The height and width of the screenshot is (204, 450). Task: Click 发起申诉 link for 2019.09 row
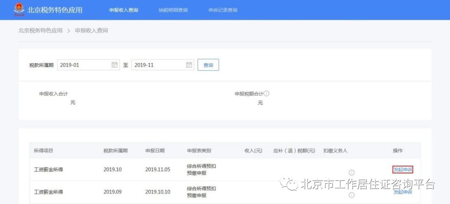[x=402, y=192]
